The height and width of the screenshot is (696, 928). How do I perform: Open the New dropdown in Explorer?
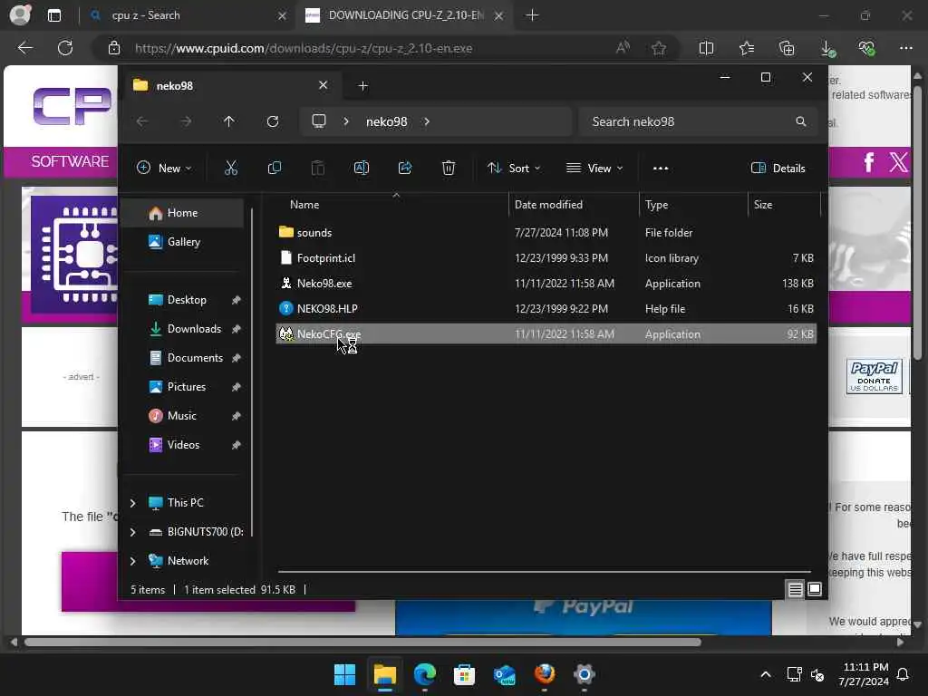point(164,168)
